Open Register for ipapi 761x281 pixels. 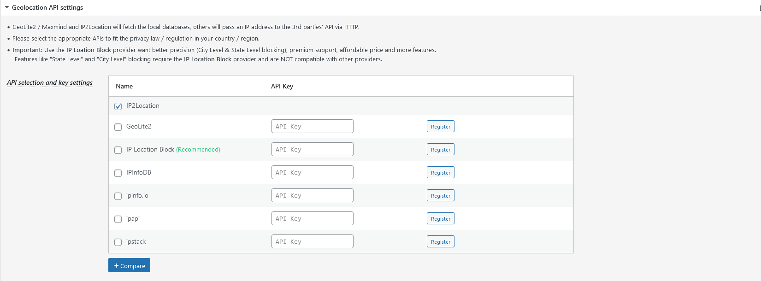pyautogui.click(x=441, y=218)
